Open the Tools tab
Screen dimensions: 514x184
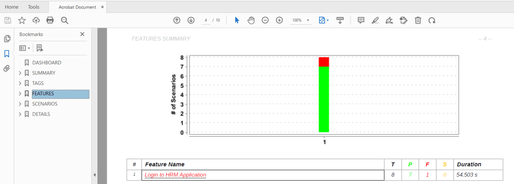tap(33, 7)
